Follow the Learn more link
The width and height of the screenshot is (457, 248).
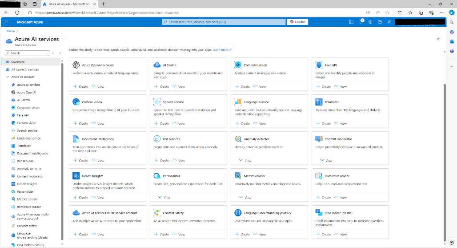tap(222, 49)
